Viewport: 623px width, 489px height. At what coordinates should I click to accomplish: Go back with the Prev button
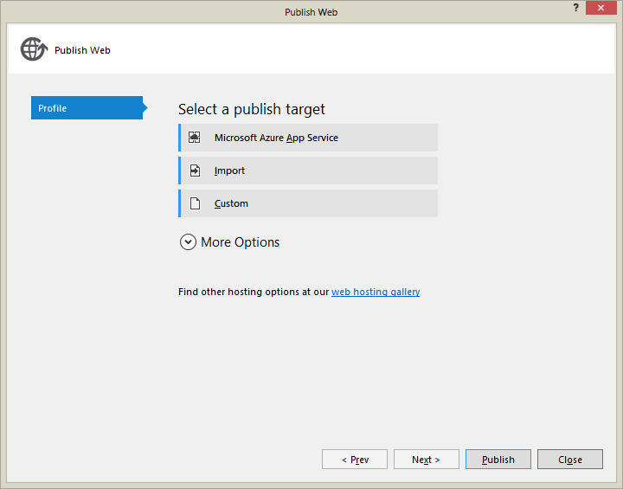355,460
